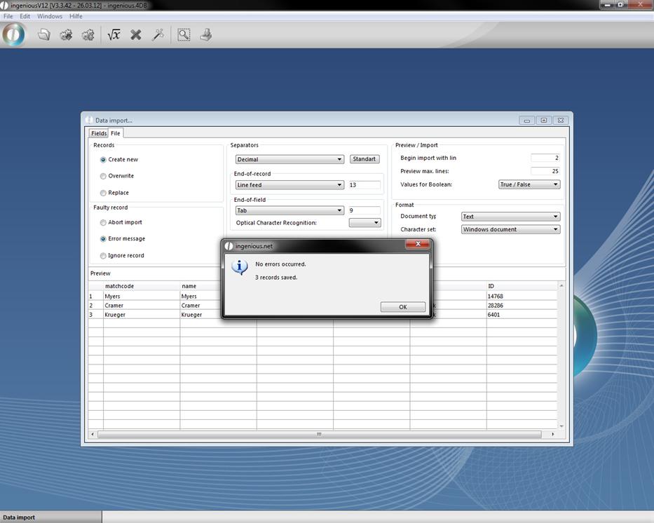The image size is (654, 523).
Task: Open the square root formula tool
Action: [114, 34]
